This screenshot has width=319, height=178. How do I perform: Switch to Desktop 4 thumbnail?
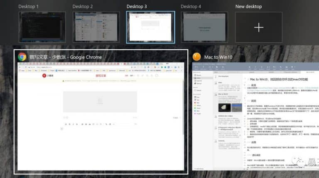[x=204, y=27]
